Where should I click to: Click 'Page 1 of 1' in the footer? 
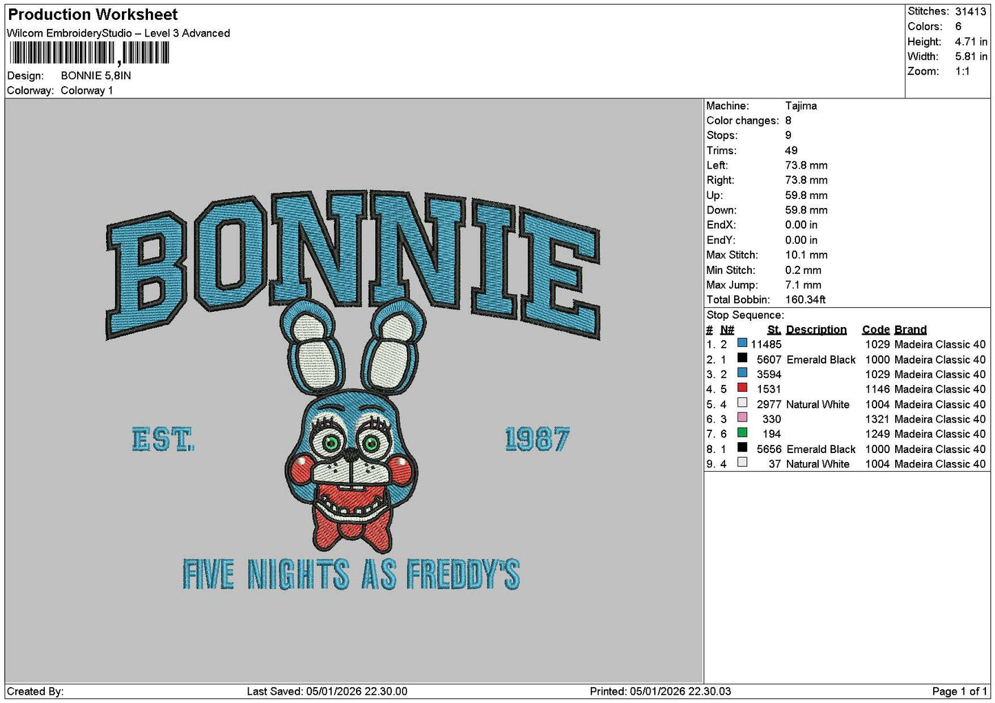960,691
